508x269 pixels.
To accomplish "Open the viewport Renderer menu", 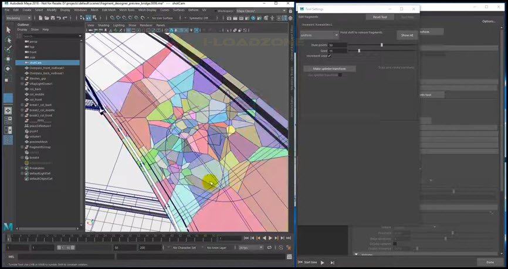I will [x=146, y=25].
